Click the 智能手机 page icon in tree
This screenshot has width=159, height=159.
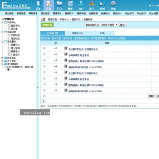9,25
